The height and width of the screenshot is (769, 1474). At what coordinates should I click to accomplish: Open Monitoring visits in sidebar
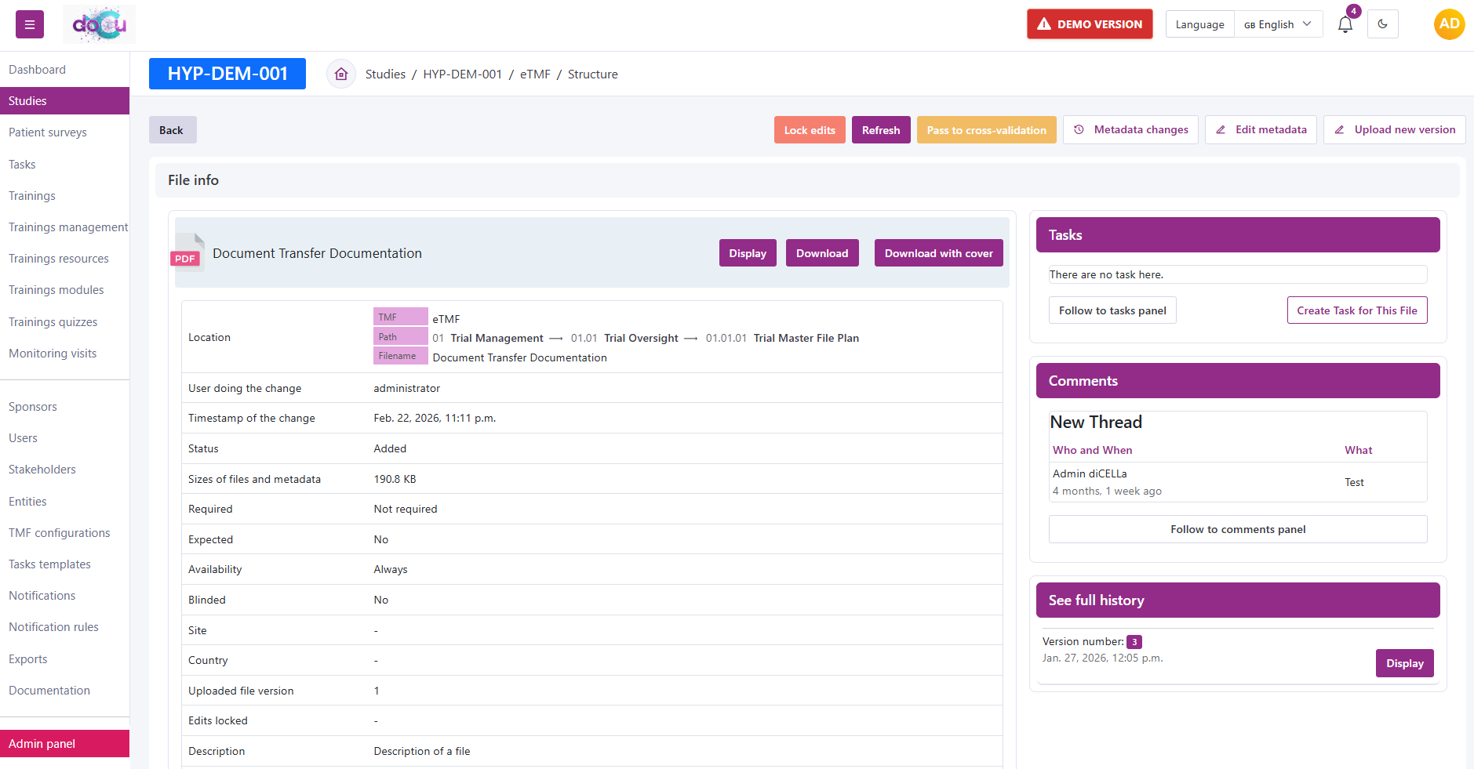(x=64, y=354)
